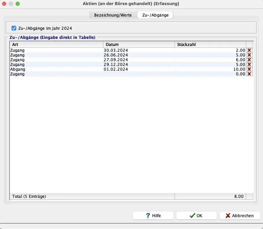
Task: Remove the 29.12.2024 Zugang entry
Action: coord(249,64)
